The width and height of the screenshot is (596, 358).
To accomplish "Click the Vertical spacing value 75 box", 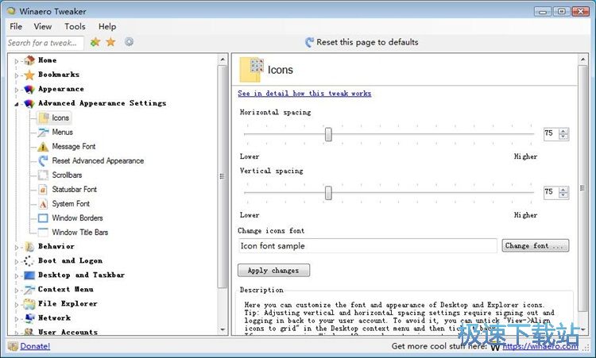I will (551, 192).
